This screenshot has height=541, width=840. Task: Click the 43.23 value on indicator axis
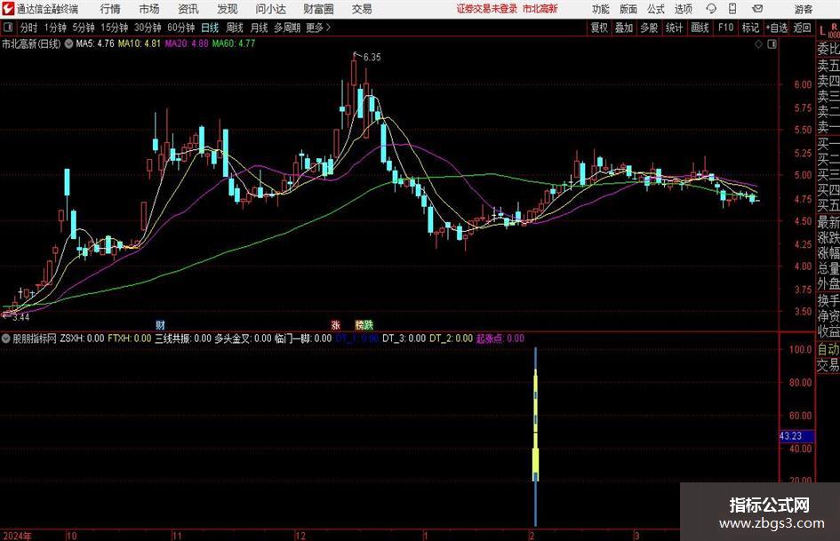tap(796, 436)
